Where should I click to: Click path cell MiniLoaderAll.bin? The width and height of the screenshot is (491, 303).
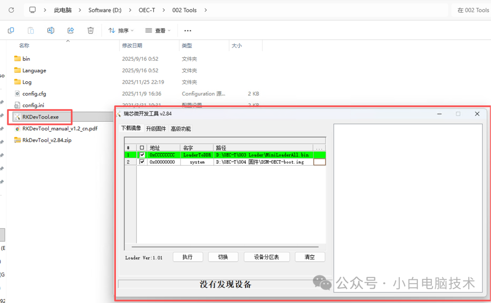point(263,154)
